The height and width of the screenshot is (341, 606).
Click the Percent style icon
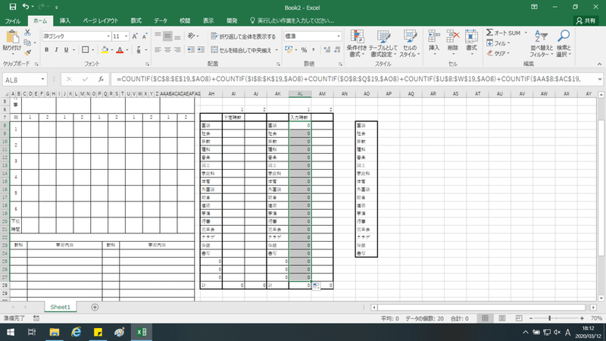click(305, 50)
